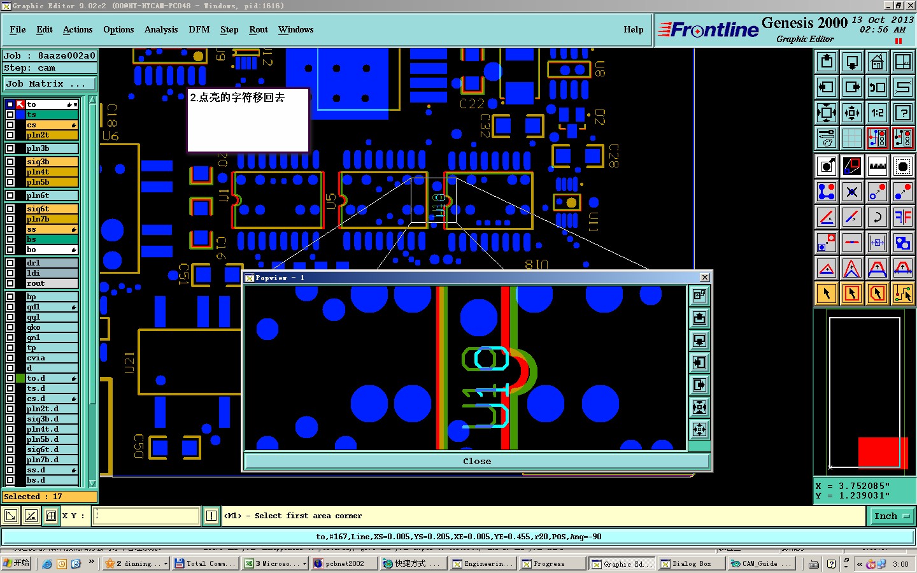The height and width of the screenshot is (573, 917).
Task: Open the wrench and palette settings icon
Action: pyautogui.click(x=827, y=138)
